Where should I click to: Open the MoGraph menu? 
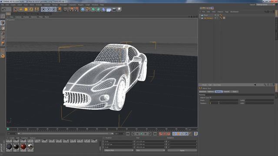63,5
